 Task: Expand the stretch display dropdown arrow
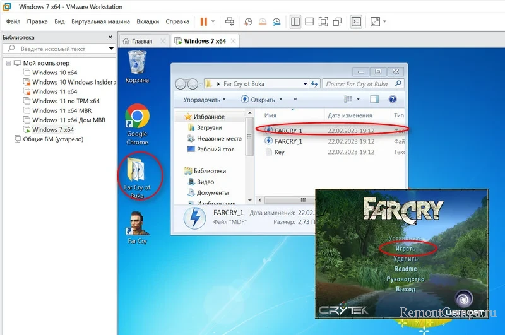384,21
